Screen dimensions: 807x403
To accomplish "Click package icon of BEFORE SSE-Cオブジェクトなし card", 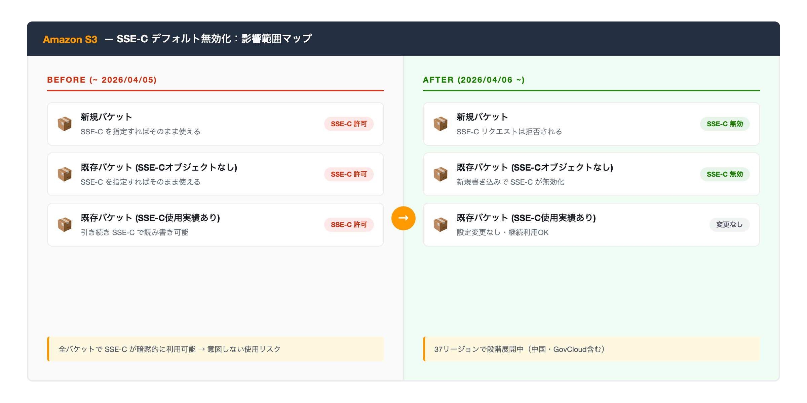I will (x=65, y=174).
